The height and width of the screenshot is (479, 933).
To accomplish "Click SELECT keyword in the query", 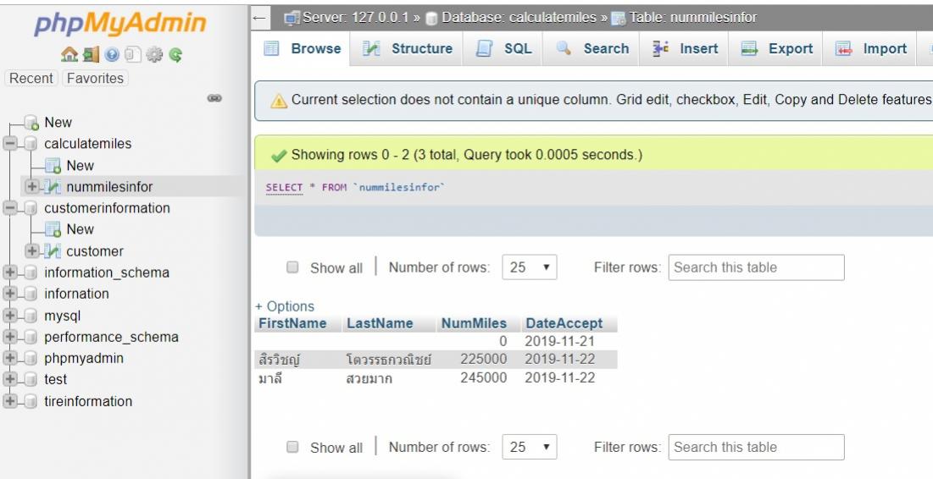I will (x=284, y=187).
